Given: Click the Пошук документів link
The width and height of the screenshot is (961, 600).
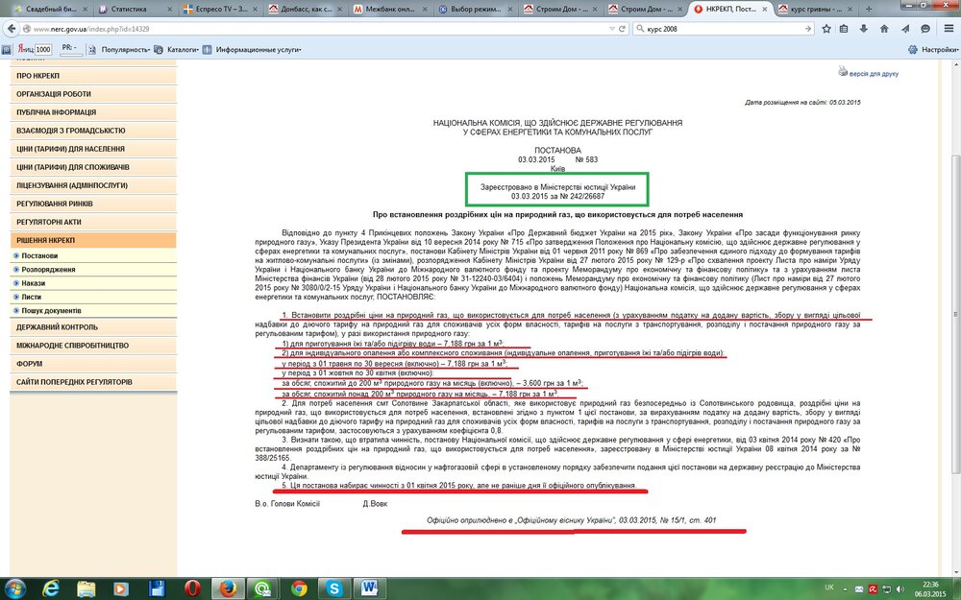Looking at the screenshot, I should [51, 311].
